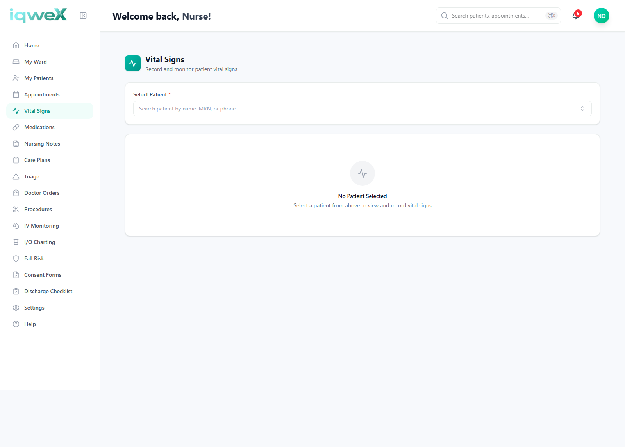Click the iqweX logo
The width and height of the screenshot is (625, 447).
click(38, 16)
